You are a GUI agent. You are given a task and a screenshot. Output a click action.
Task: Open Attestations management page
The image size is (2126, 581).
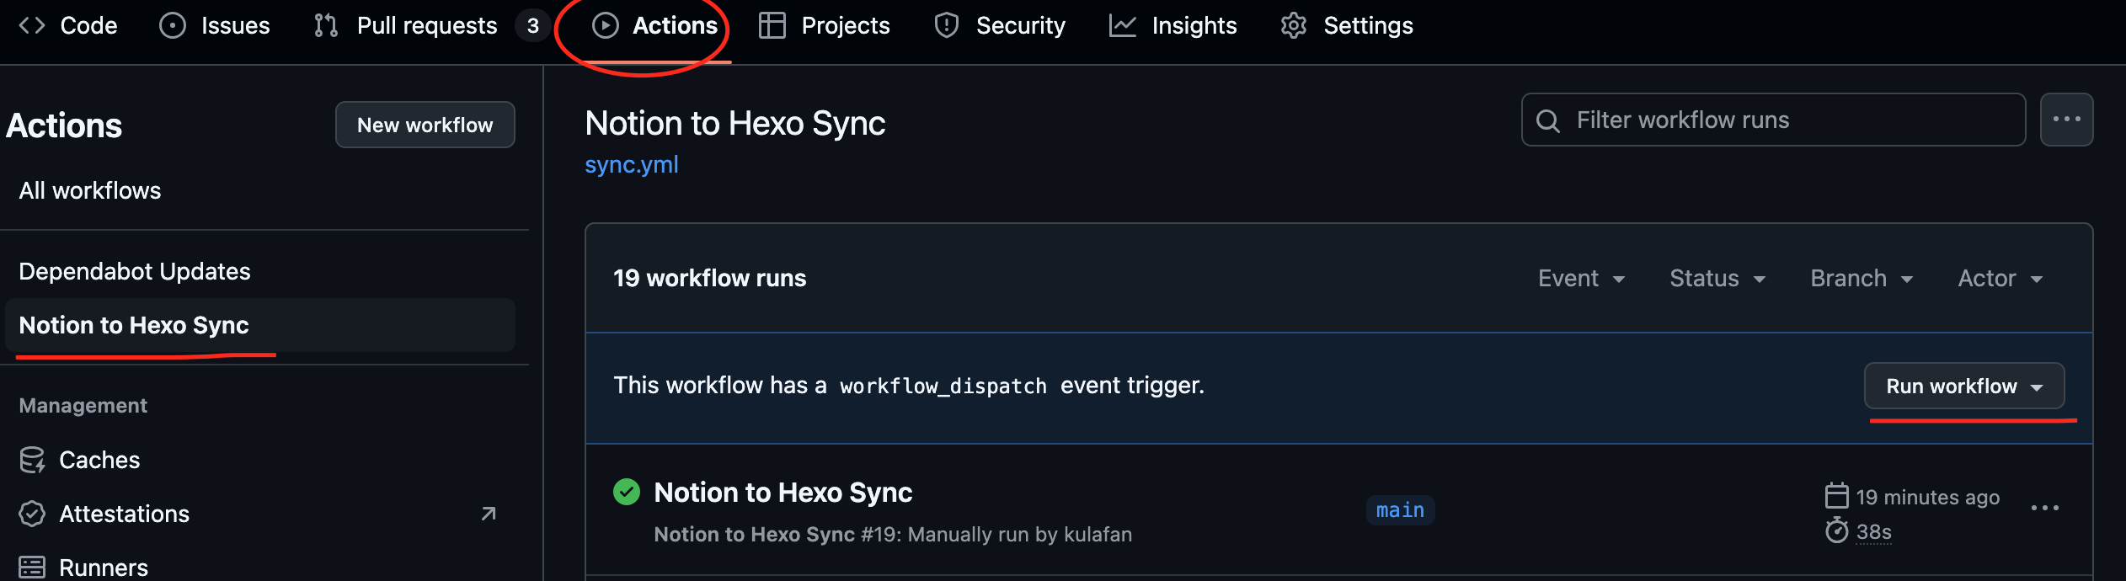(x=125, y=514)
